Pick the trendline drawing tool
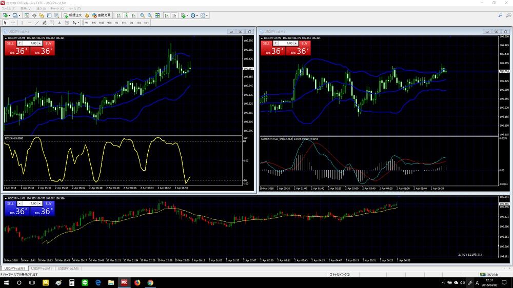The width and height of the screenshot is (513, 288). [37, 23]
